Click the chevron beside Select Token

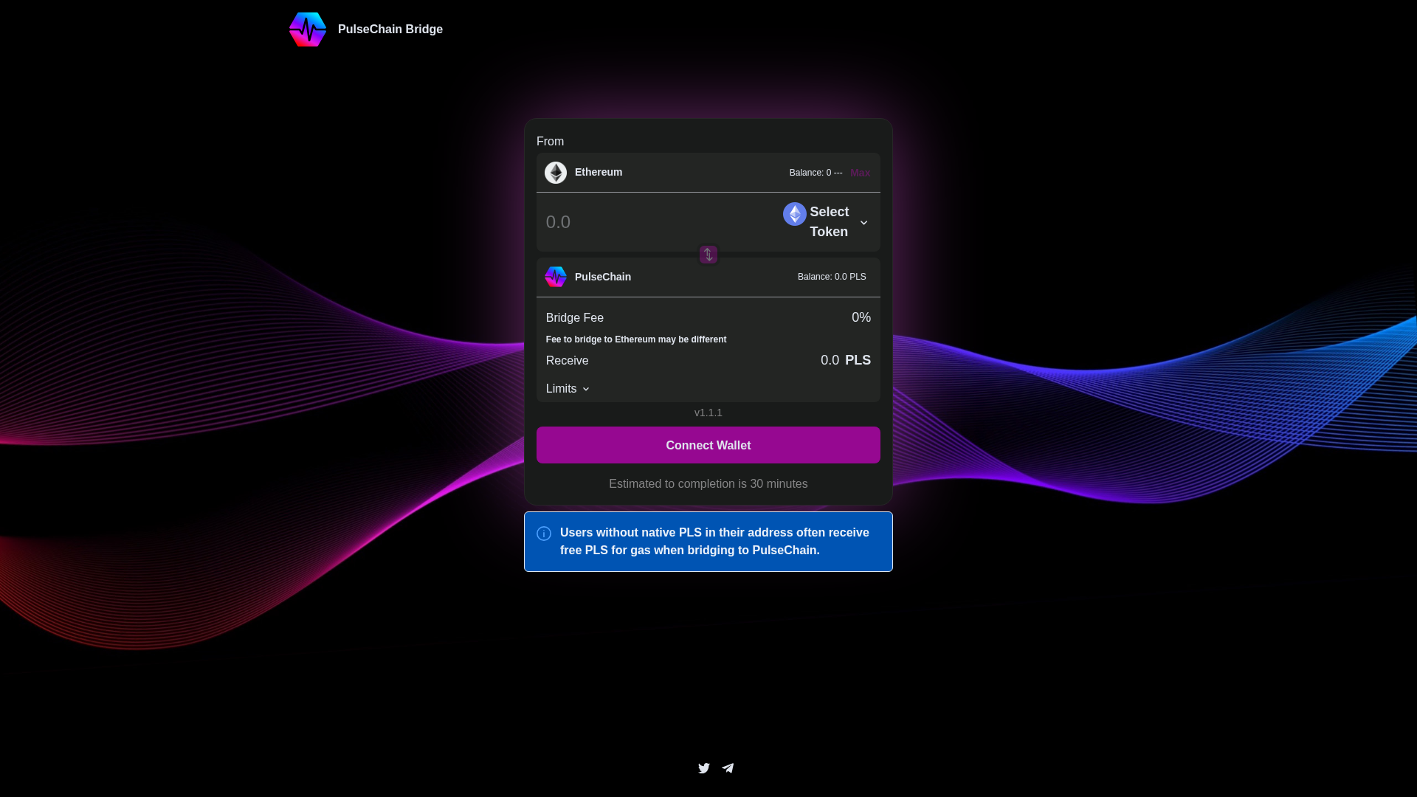coord(863,223)
